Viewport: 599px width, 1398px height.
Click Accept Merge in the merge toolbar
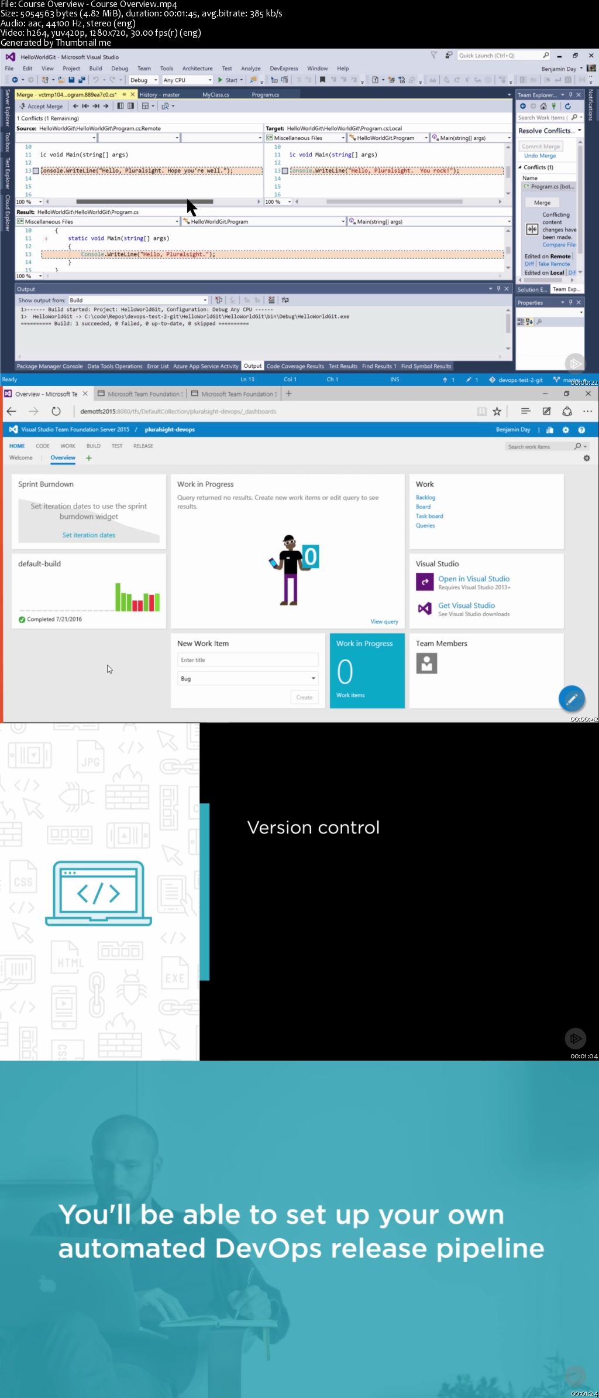tap(41, 106)
